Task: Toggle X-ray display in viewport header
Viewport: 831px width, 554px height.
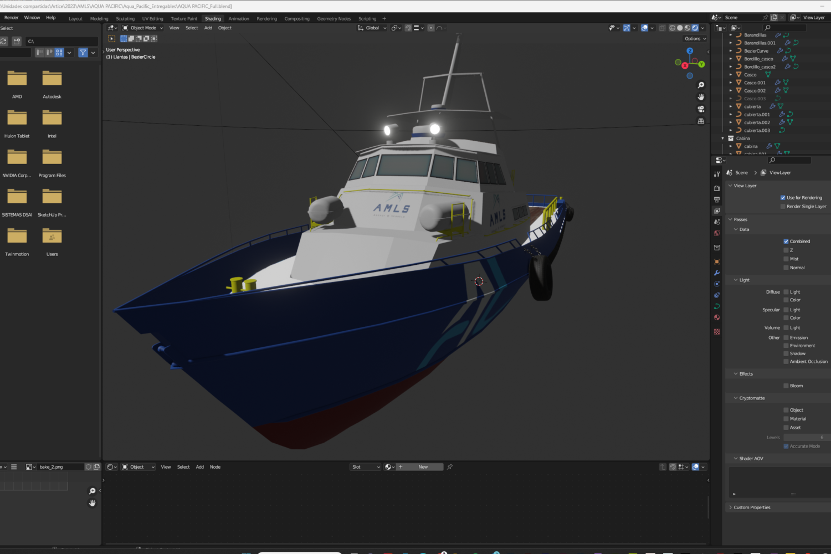Action: (662, 28)
